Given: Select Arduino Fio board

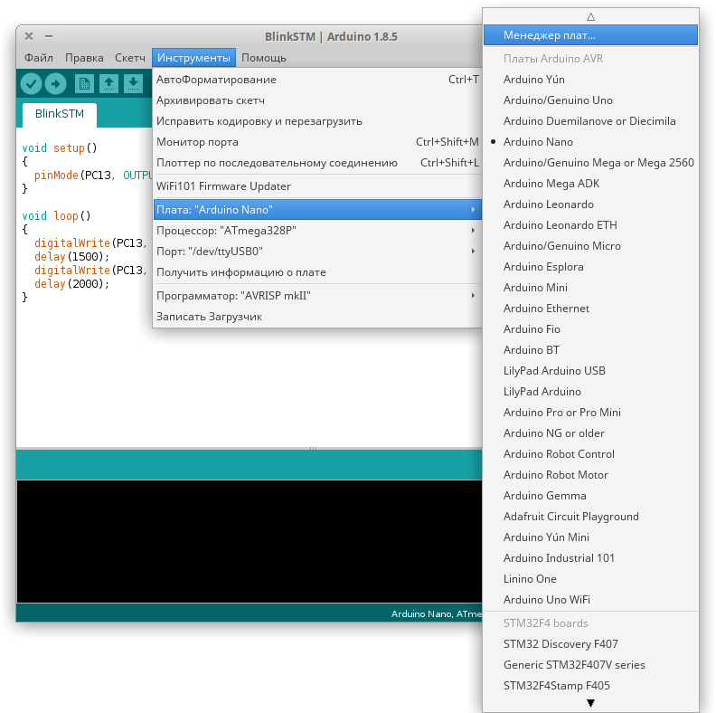Looking at the screenshot, I should (590, 329).
